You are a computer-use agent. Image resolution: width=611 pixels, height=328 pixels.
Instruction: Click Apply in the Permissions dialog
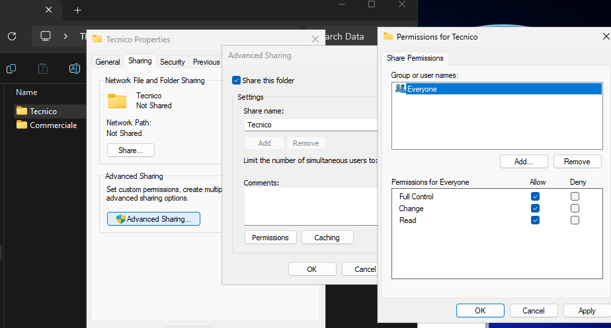point(587,311)
